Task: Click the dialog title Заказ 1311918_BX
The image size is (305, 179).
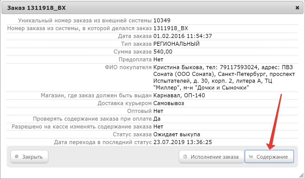Action: point(36,8)
